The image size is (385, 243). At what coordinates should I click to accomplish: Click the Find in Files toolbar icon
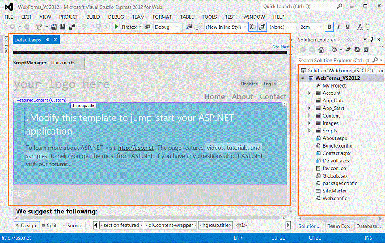[x=189, y=27]
